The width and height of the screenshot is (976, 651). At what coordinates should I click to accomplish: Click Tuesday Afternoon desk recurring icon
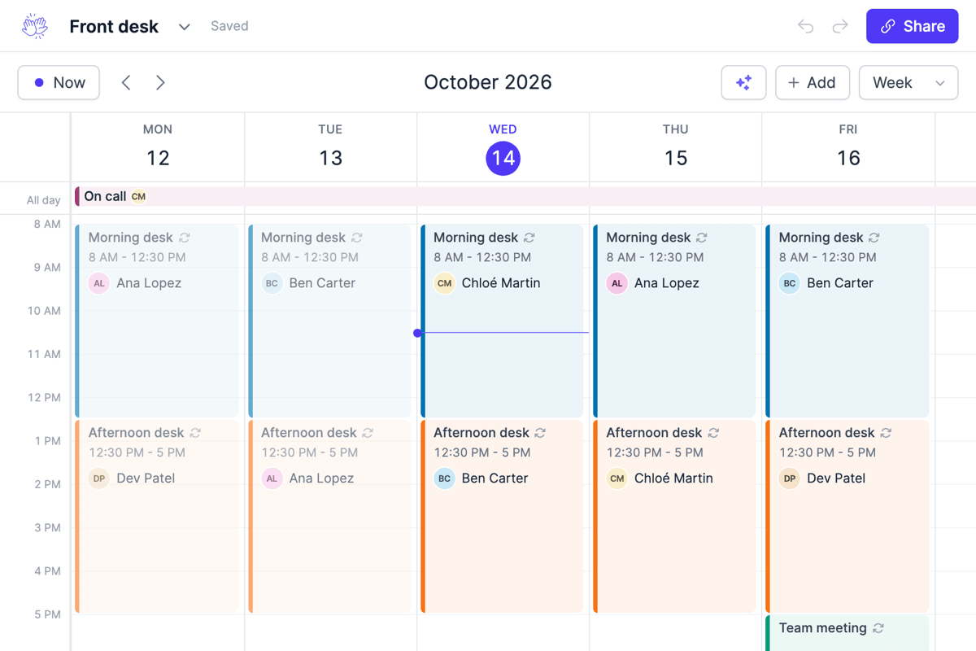pyautogui.click(x=368, y=433)
